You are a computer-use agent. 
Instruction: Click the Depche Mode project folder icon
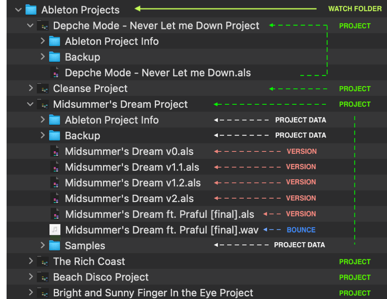(43, 26)
